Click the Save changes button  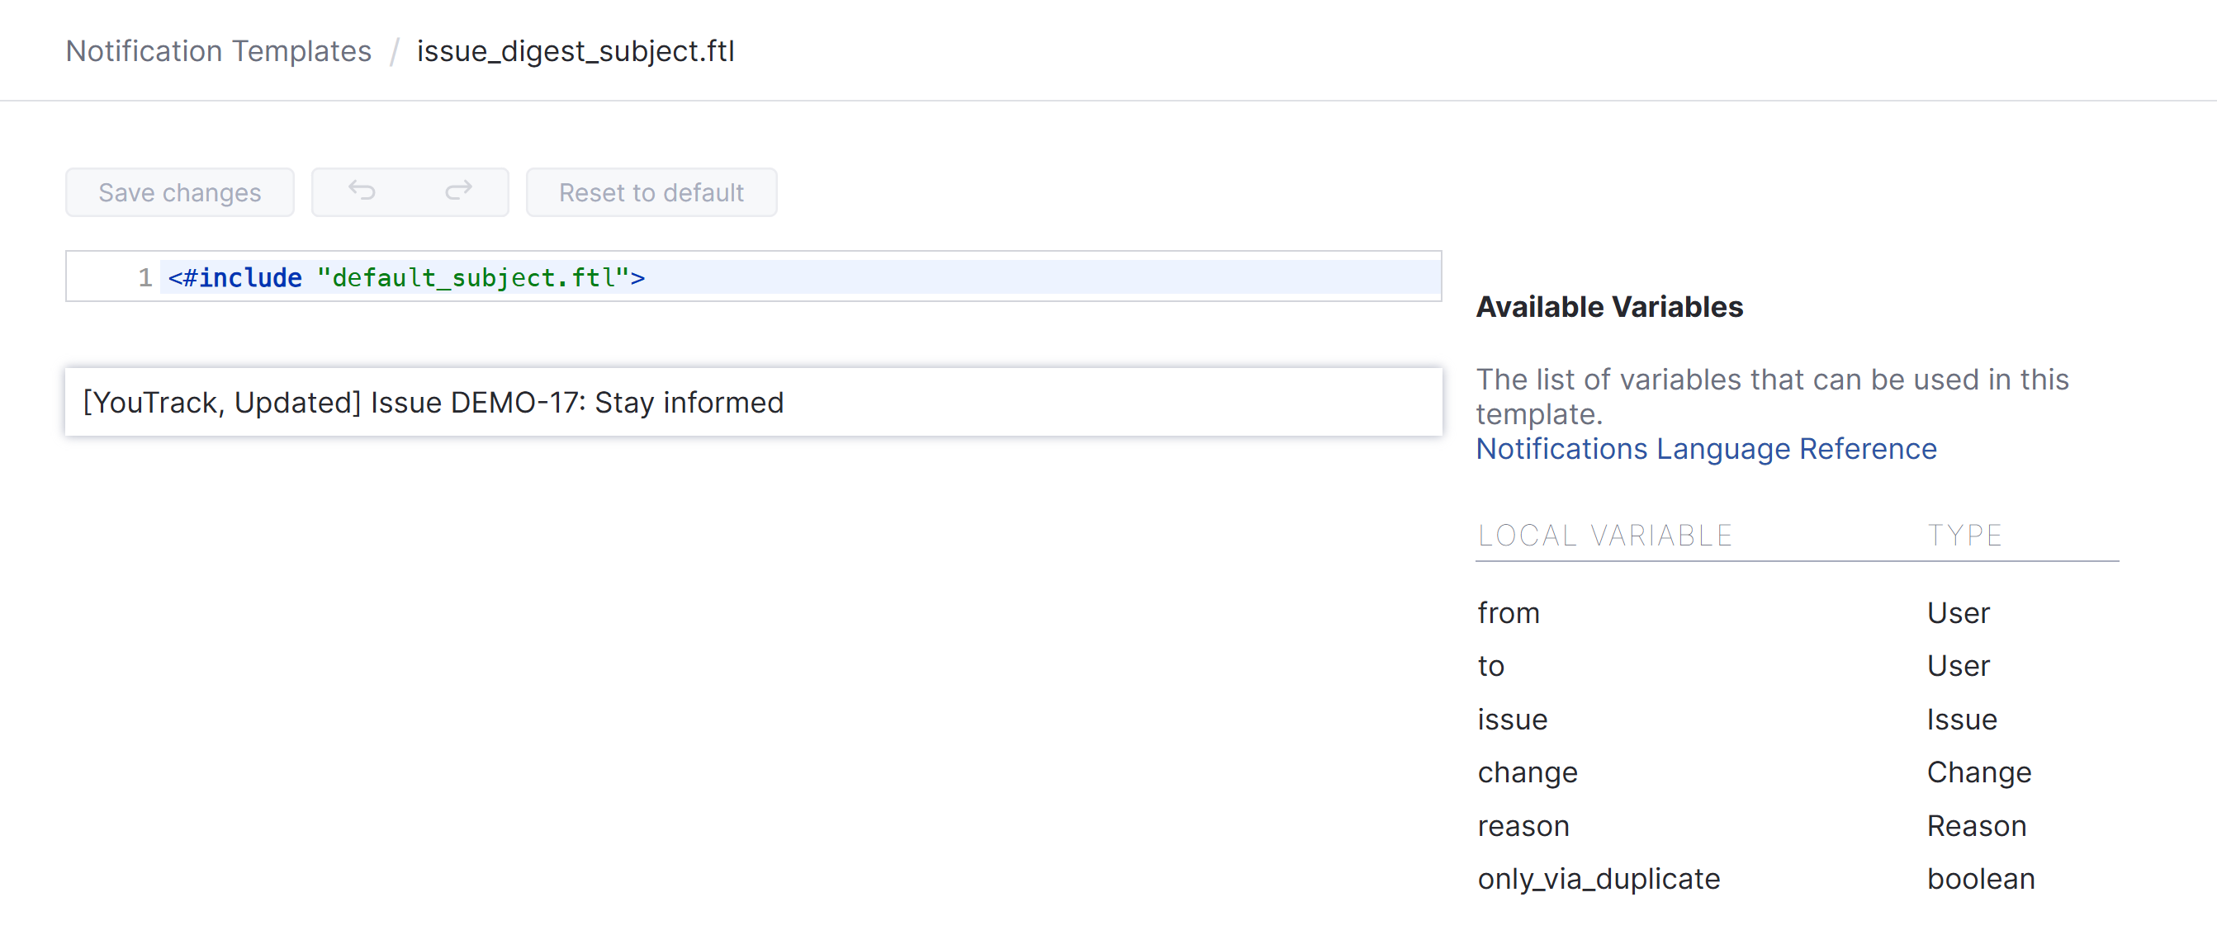179,192
